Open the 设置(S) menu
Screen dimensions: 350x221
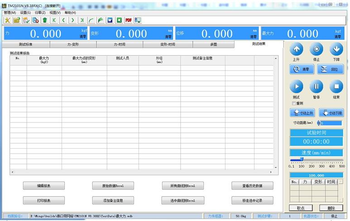point(25,13)
